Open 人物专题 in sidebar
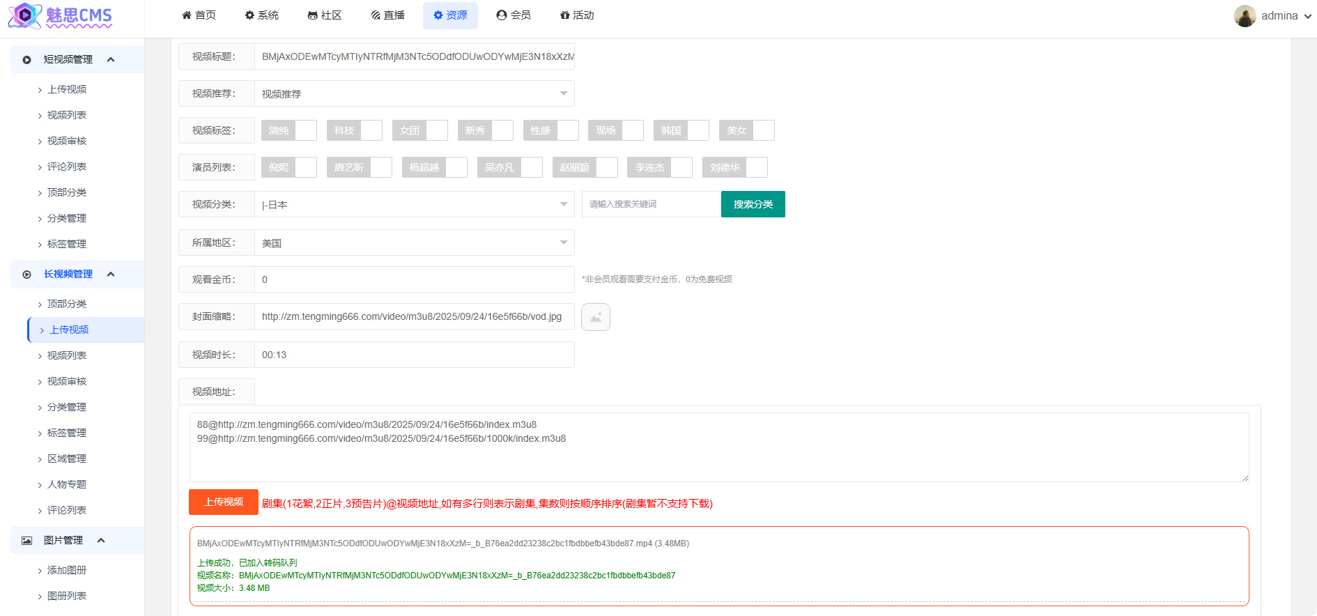The width and height of the screenshot is (1317, 616). click(x=67, y=484)
